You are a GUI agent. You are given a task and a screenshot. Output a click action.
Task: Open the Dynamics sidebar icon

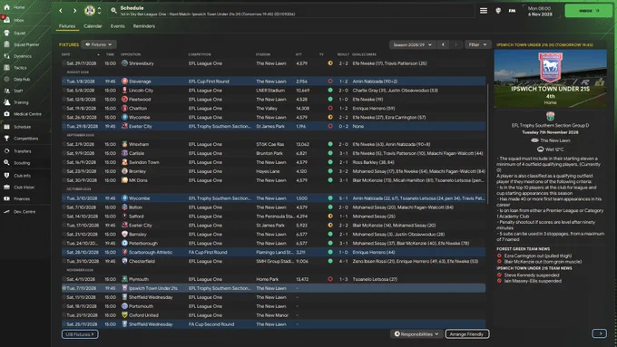pos(6,56)
